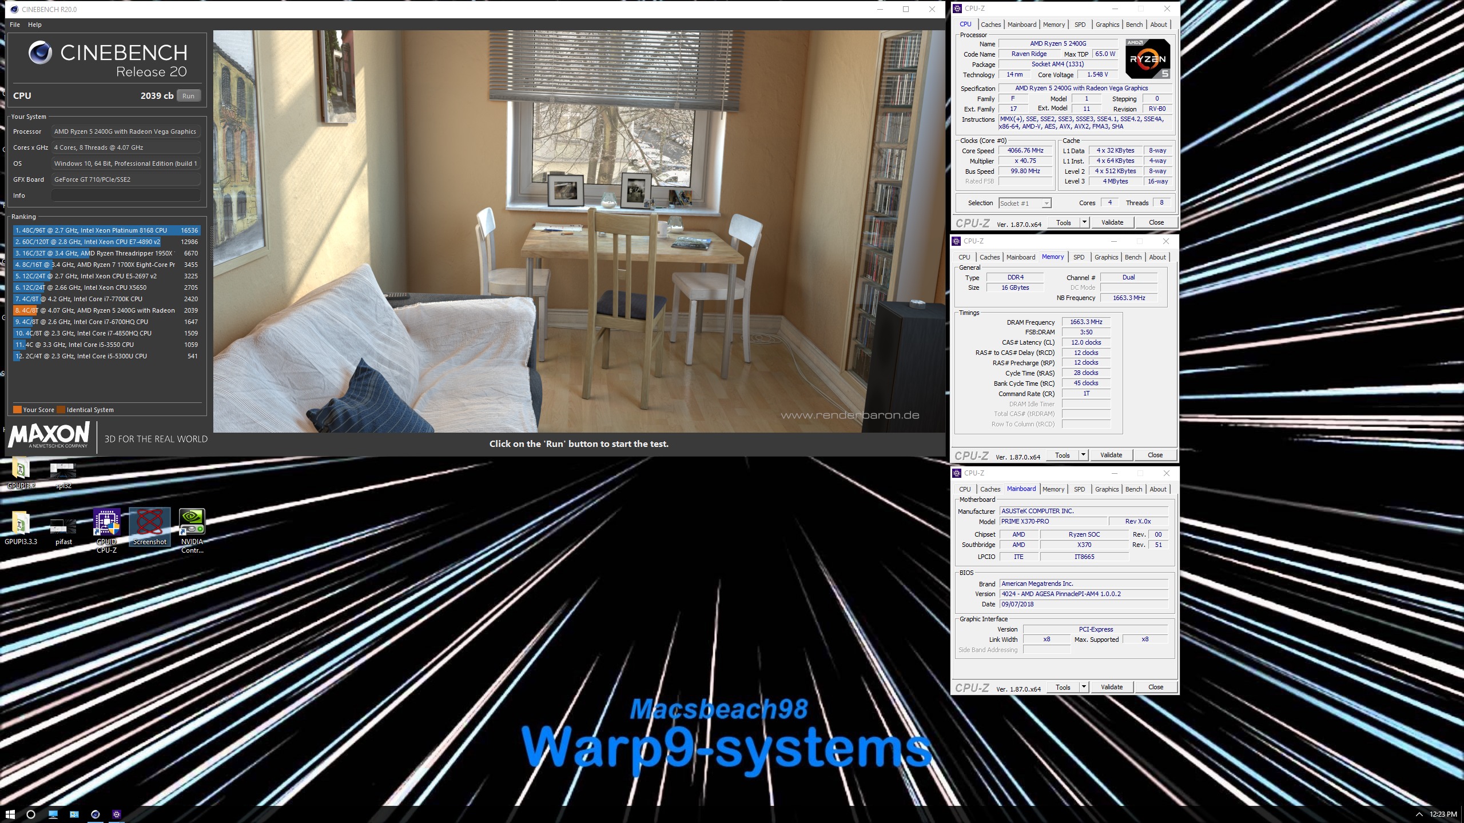The image size is (1464, 823).
Task: Click the Control Panel taskbar icon
Action: coord(74,814)
